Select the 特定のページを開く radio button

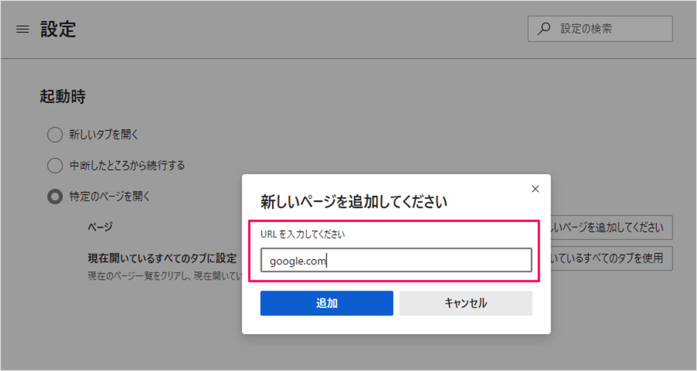click(55, 197)
